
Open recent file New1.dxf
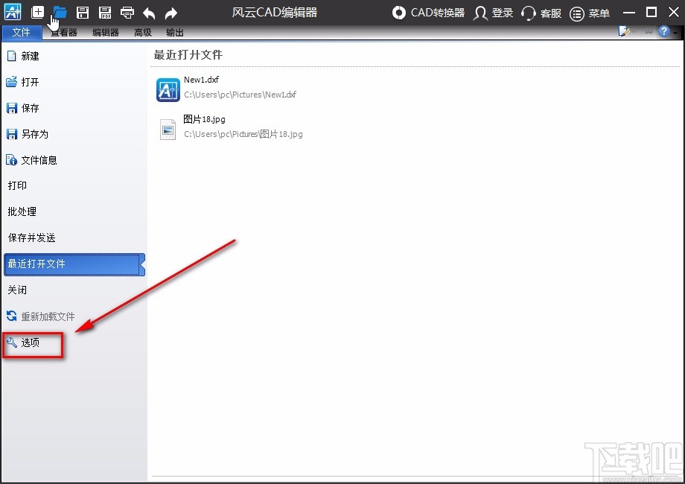[201, 80]
